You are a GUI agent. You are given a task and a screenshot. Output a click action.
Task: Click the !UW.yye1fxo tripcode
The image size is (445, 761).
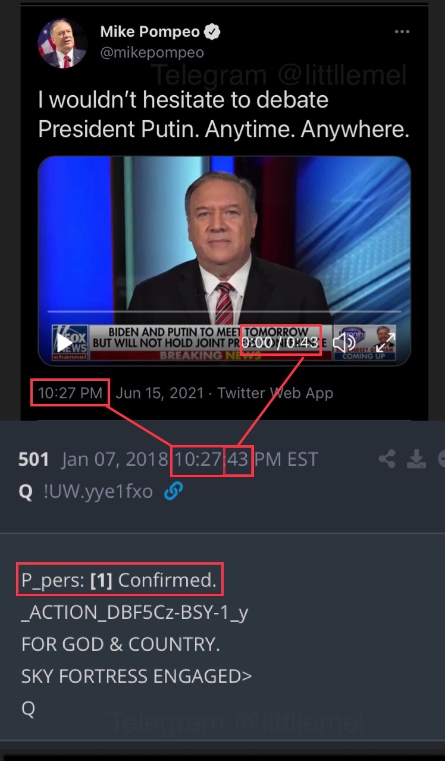coord(98,492)
